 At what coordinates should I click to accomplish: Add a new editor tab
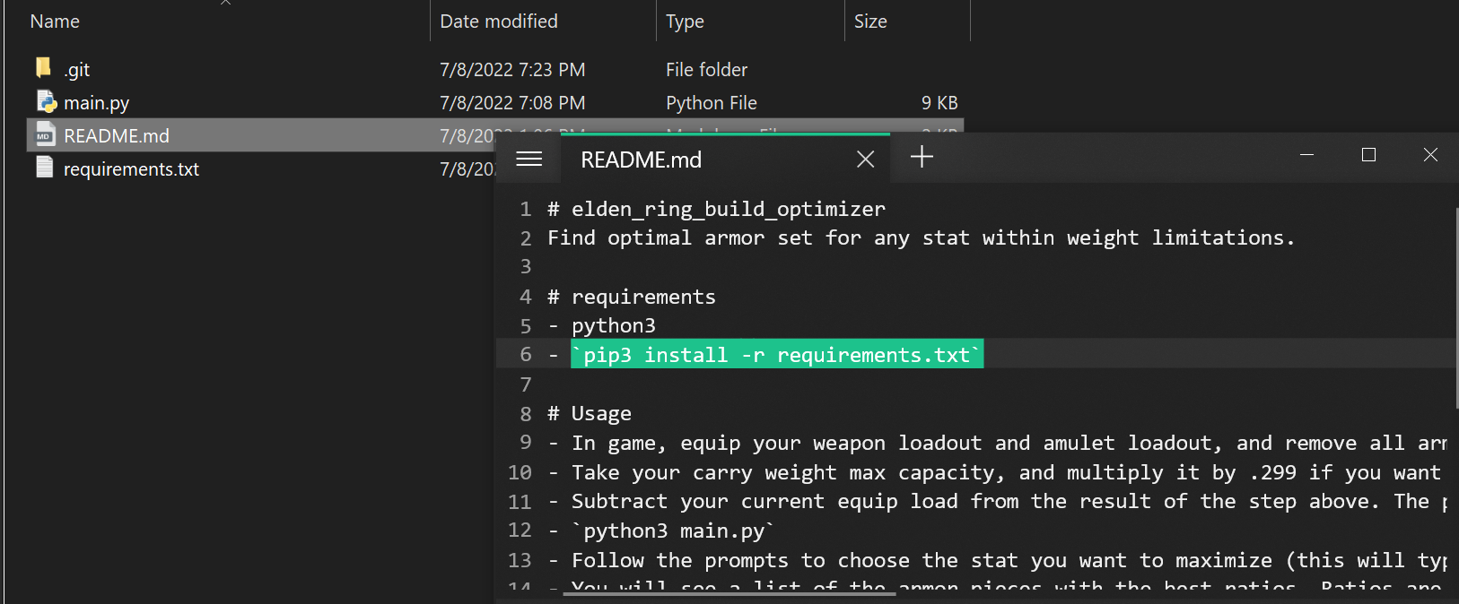[x=922, y=157]
